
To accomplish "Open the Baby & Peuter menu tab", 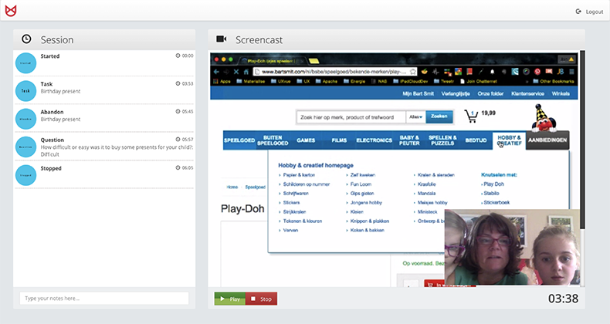I will 409,140.
